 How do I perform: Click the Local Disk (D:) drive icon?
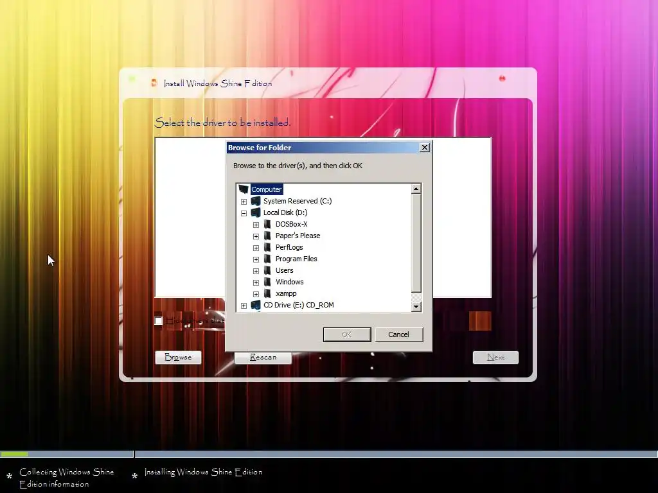(x=256, y=212)
